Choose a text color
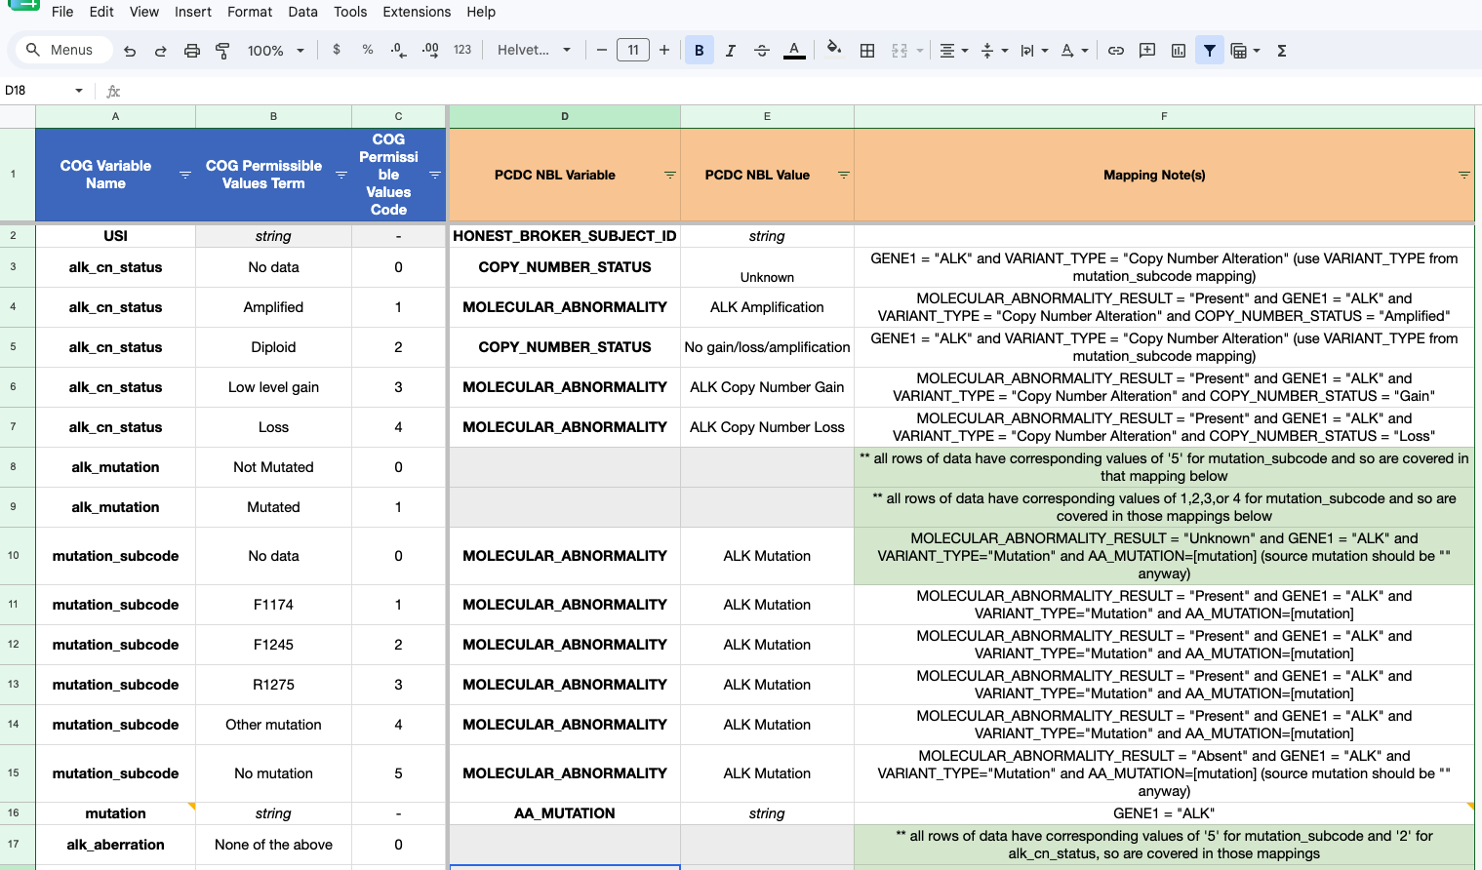The width and height of the screenshot is (1482, 870). tap(794, 51)
